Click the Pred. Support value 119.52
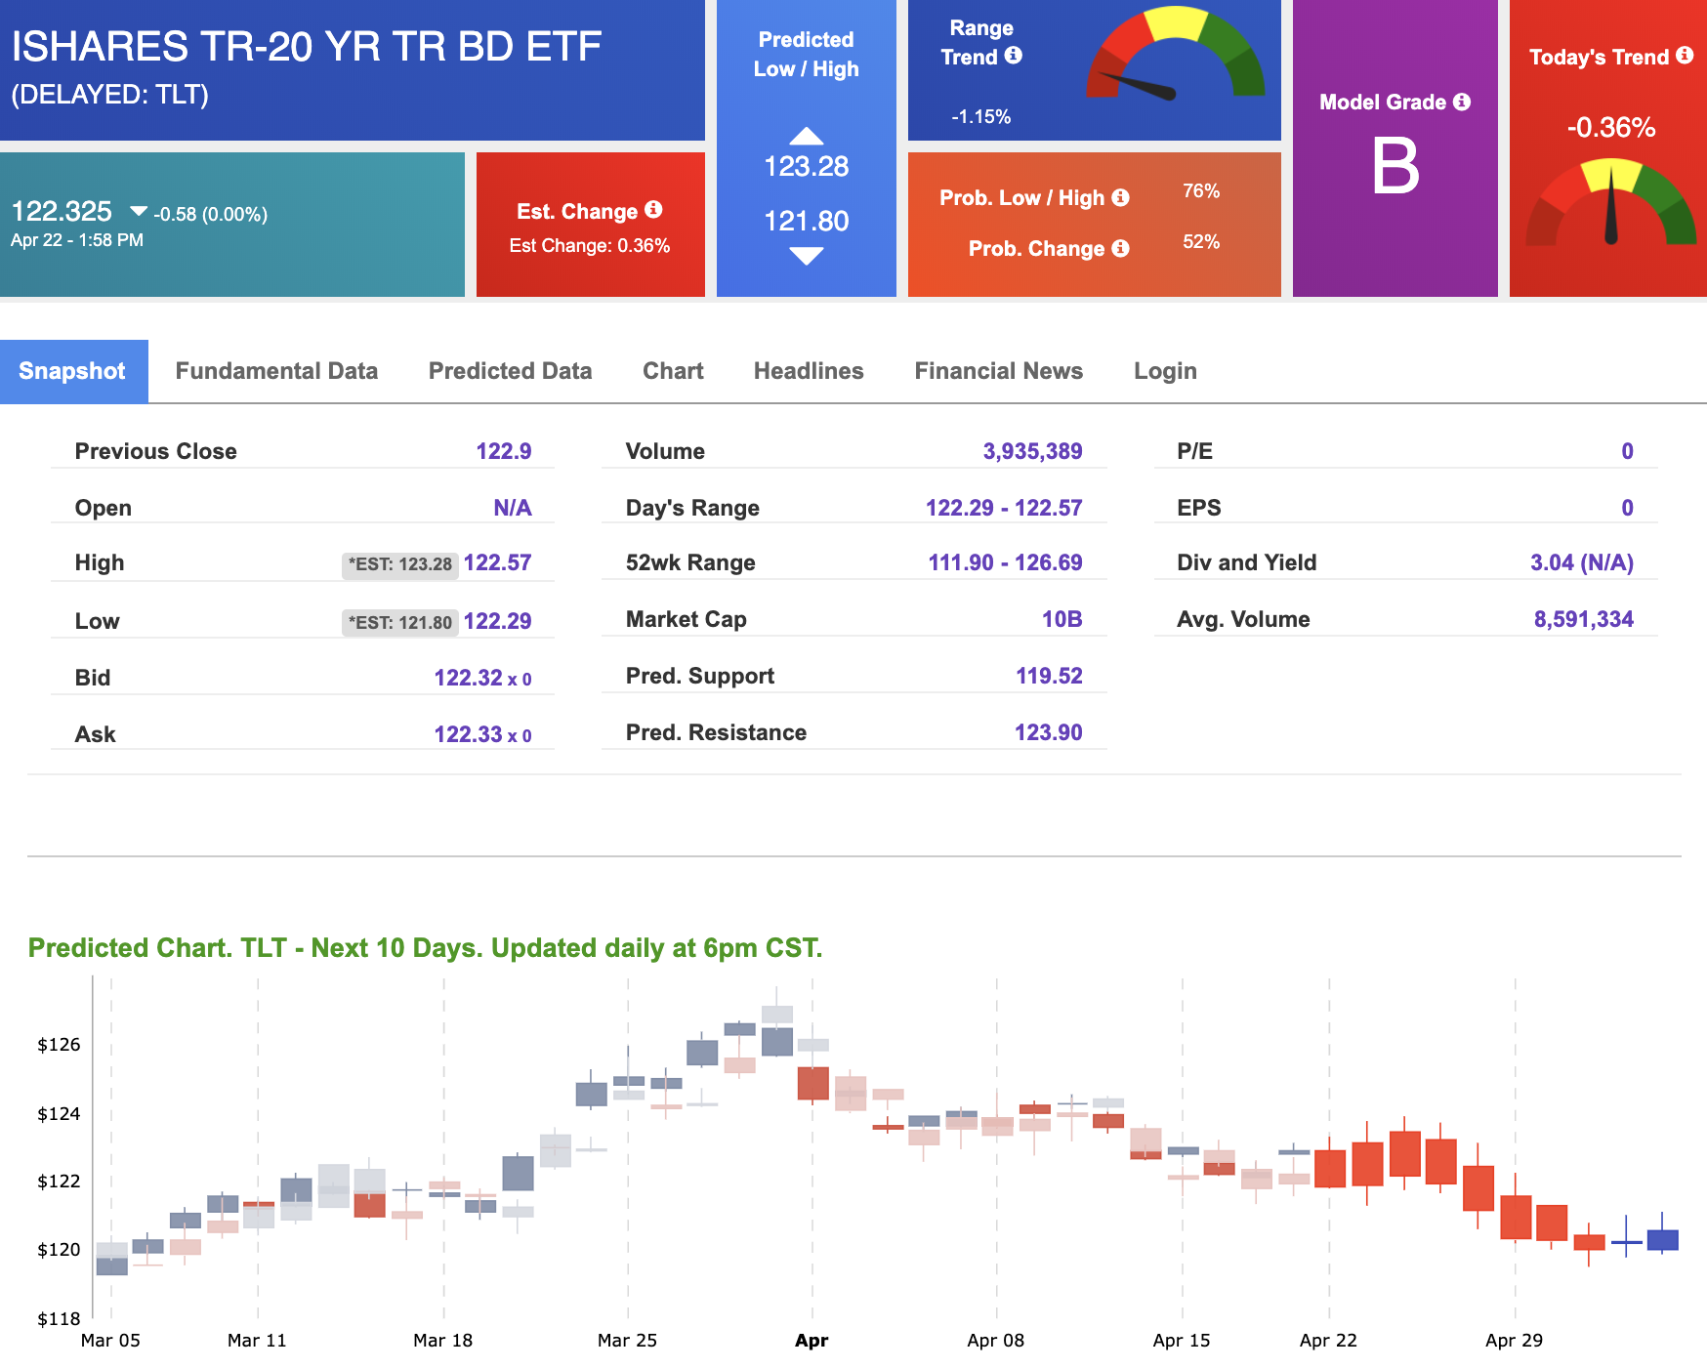The height and width of the screenshot is (1369, 1707). [1049, 676]
